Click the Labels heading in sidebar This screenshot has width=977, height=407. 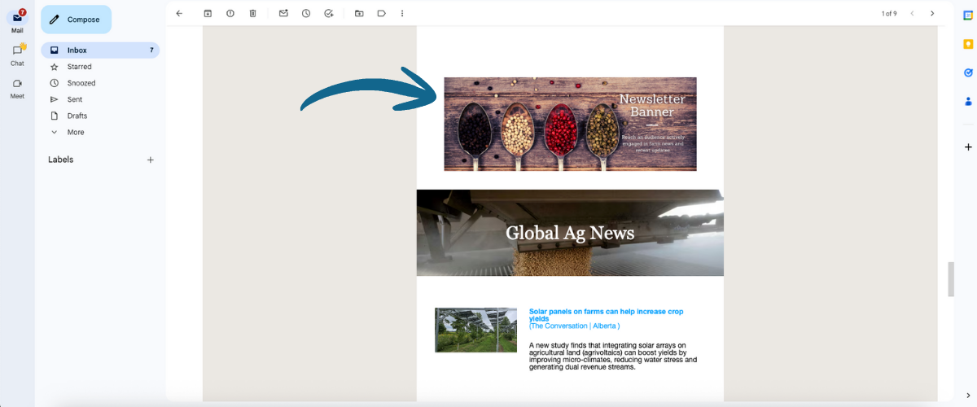point(61,160)
